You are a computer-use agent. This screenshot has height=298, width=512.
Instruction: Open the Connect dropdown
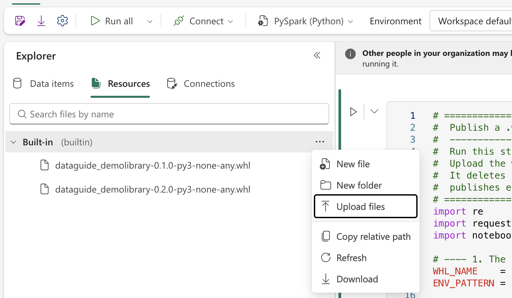[x=203, y=21]
